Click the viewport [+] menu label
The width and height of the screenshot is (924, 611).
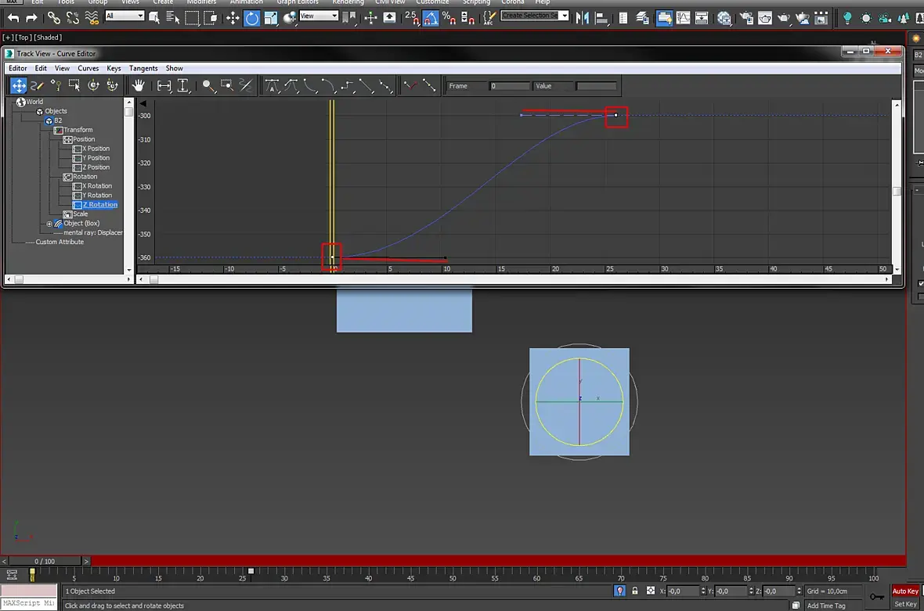[9, 38]
